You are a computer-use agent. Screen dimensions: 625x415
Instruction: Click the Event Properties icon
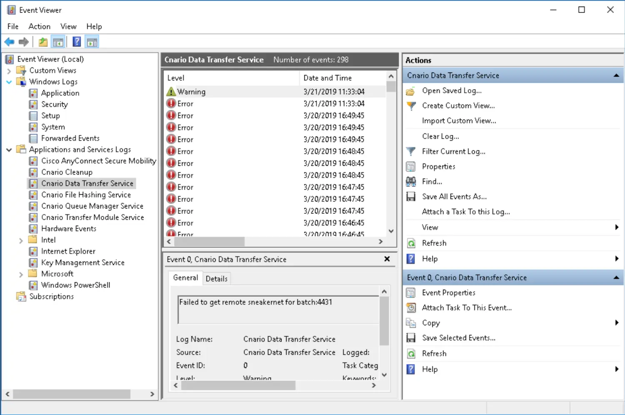pos(411,293)
